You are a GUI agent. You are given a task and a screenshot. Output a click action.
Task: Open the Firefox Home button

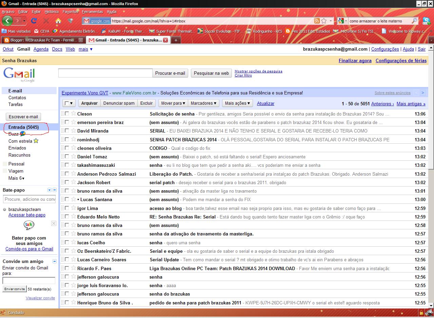[58, 21]
